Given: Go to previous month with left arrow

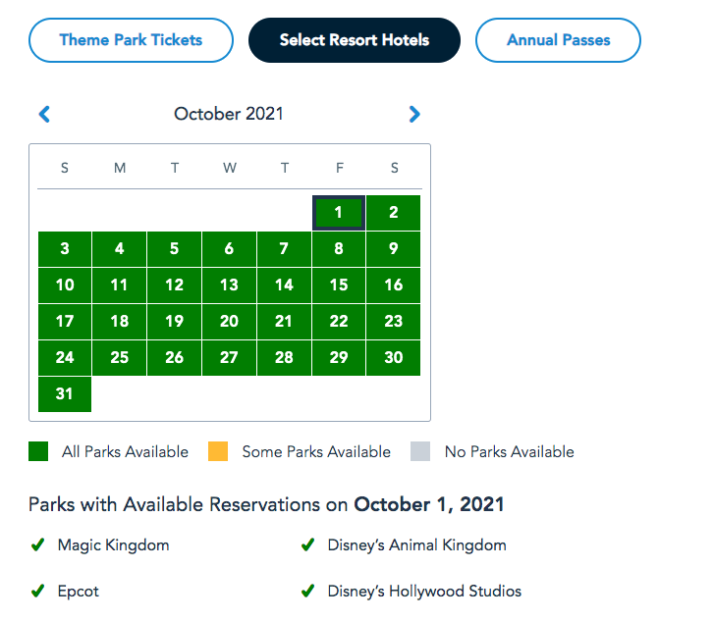Looking at the screenshot, I should (44, 114).
